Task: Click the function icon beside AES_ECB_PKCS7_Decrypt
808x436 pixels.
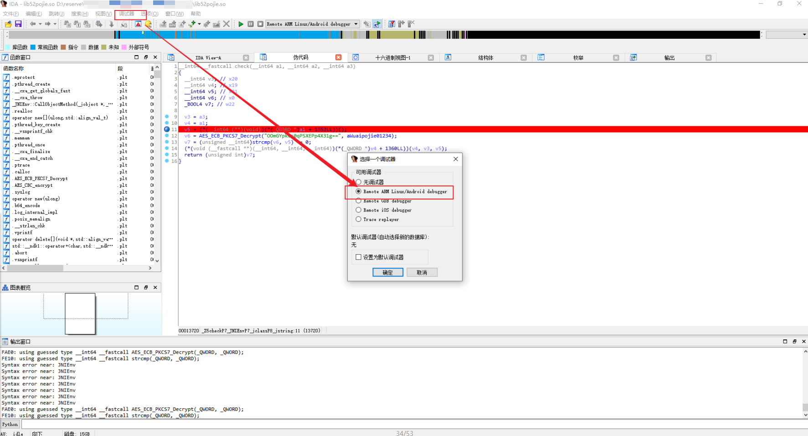Action: (6, 179)
